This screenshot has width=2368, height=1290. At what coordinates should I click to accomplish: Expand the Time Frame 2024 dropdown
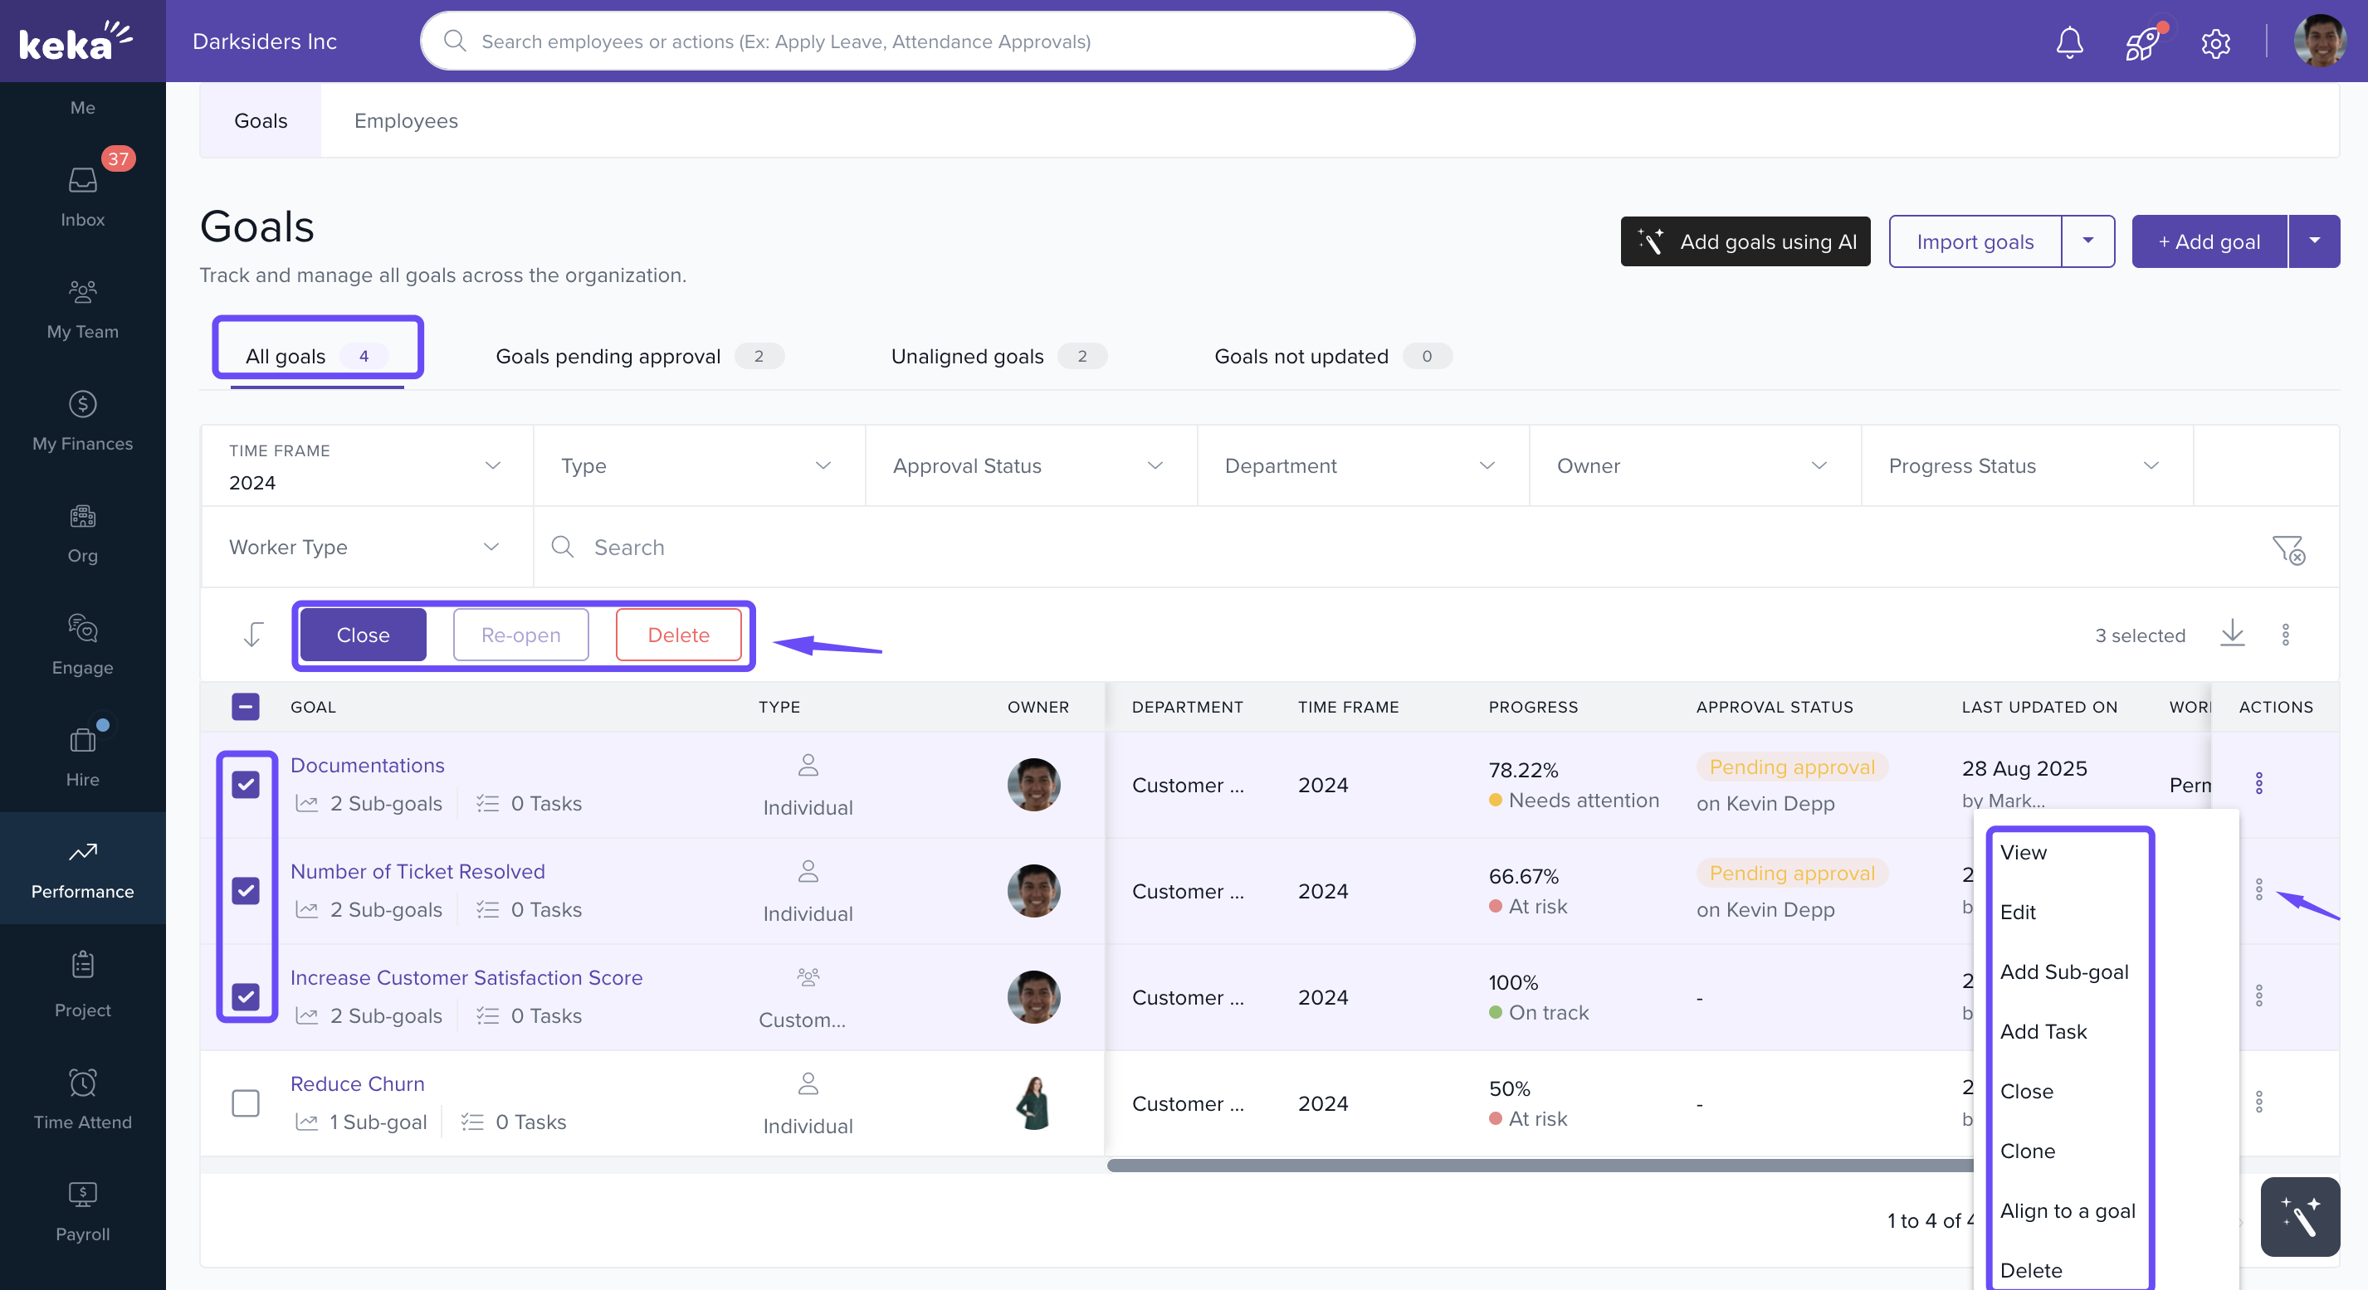(x=368, y=466)
